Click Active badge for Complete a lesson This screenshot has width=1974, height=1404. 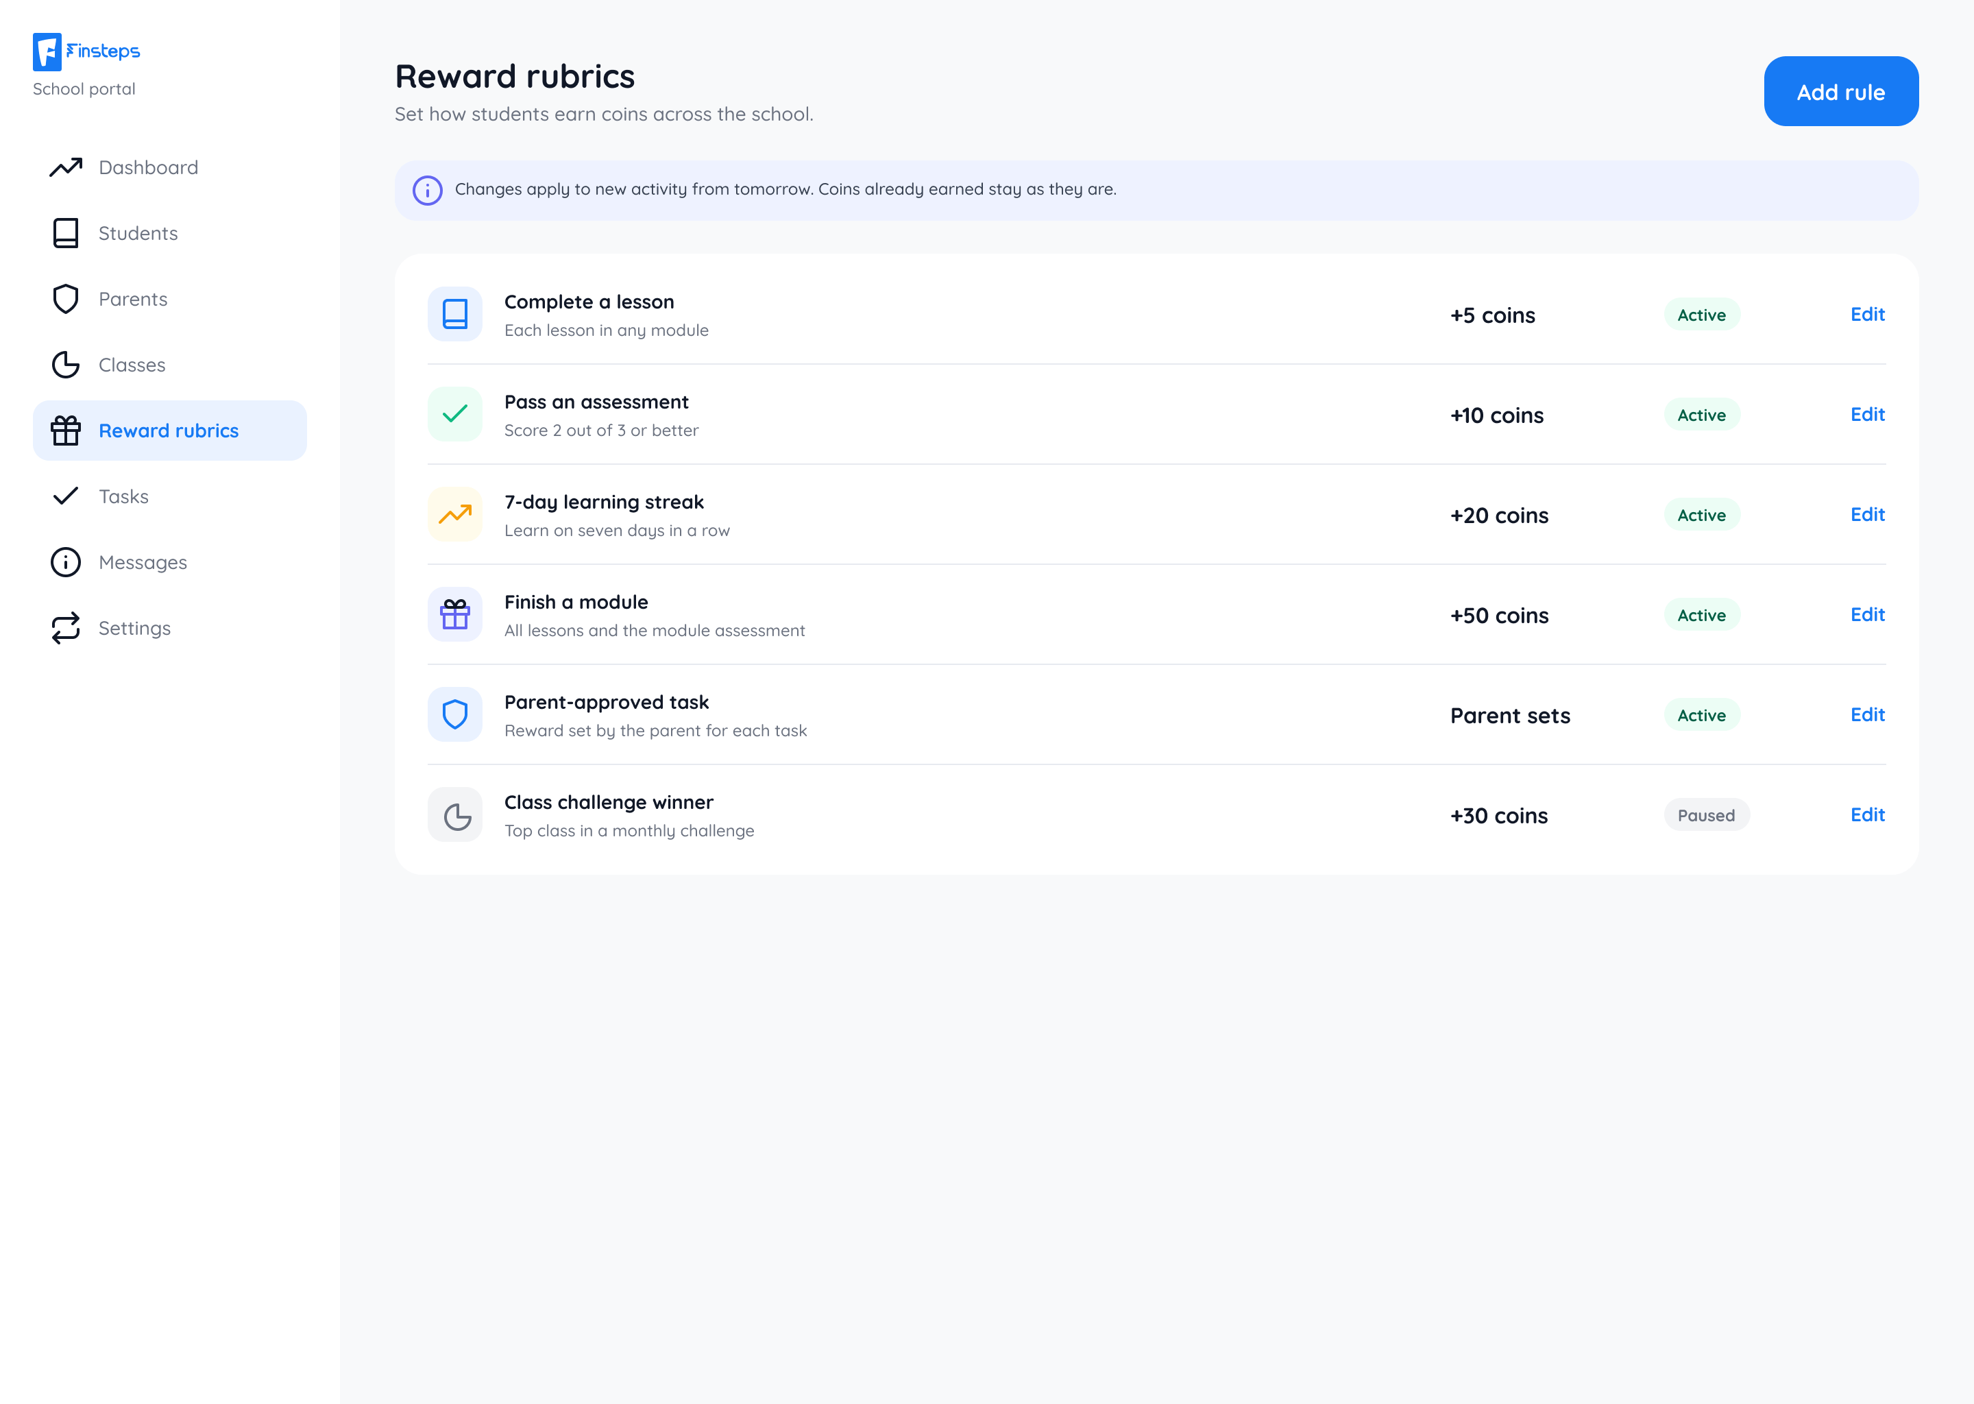[1702, 315]
